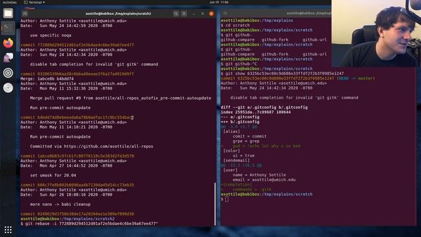This screenshot has width=421, height=237.
Task: Click the '--- a/.gitconfig' line
Action: tap(240, 117)
